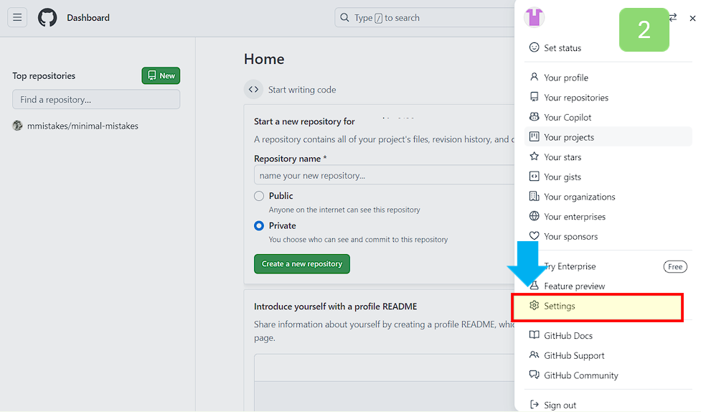Click the minimal-mistakes repository avatar
This screenshot has height=412, width=701.
[17, 126]
